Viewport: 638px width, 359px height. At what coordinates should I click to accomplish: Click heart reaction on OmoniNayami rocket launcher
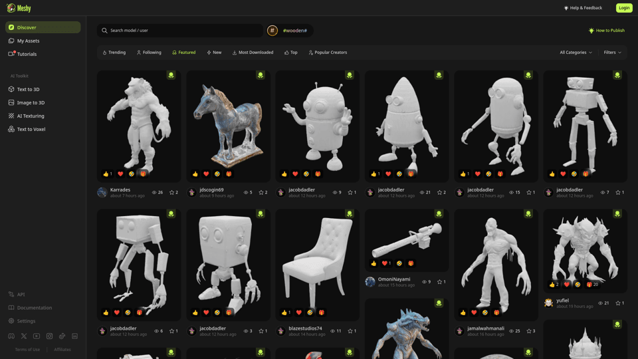click(x=385, y=263)
